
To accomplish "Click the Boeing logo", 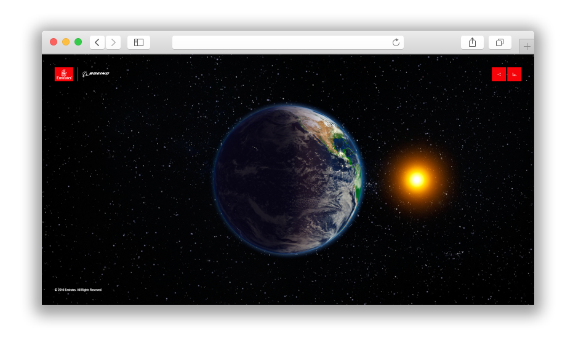I will coord(96,74).
